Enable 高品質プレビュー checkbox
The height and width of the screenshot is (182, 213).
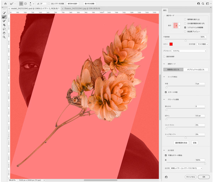pyautogui.click(x=185, y=32)
